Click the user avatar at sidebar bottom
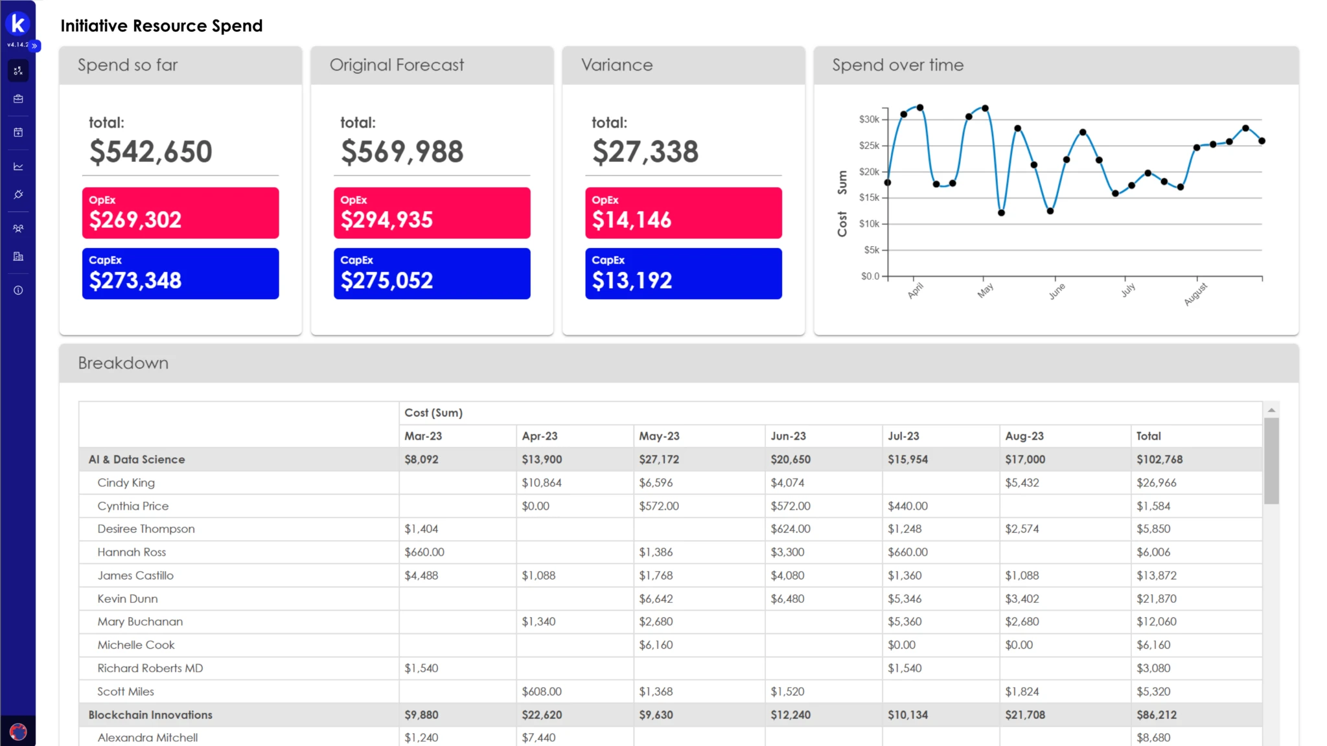 [x=18, y=732]
